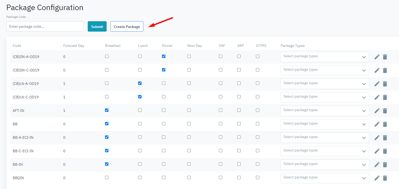Uncheck Dinner for (CB)DN-A-OD19

164,56
